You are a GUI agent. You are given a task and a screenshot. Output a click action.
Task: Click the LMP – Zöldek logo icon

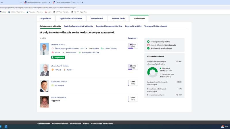tap(102, 48)
